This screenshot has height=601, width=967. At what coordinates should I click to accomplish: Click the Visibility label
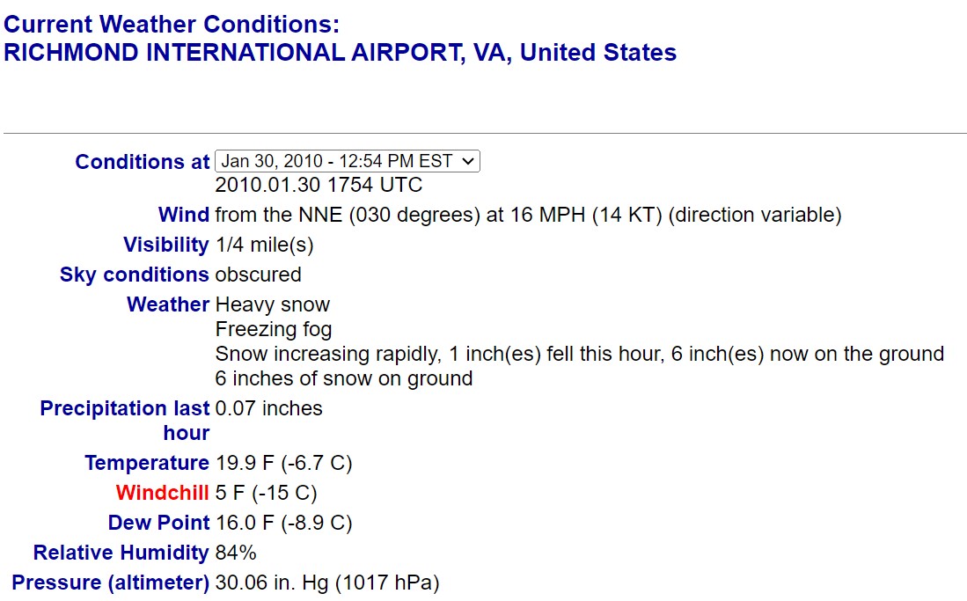pos(166,245)
